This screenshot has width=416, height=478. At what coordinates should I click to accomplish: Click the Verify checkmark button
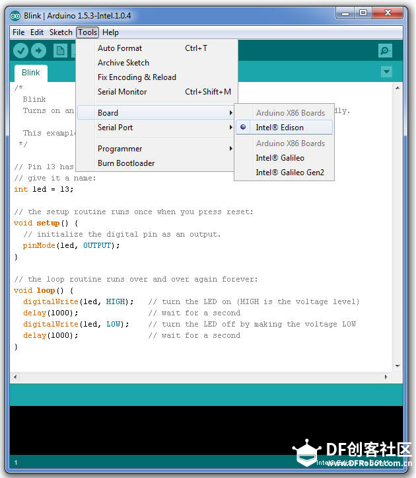coord(20,51)
